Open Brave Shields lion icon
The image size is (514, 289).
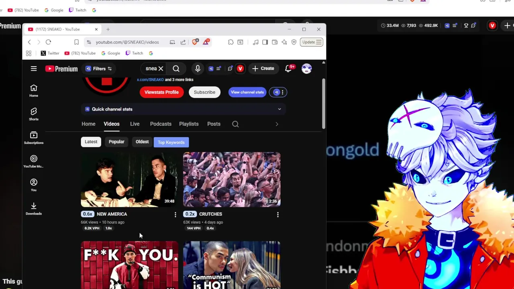pos(195,42)
